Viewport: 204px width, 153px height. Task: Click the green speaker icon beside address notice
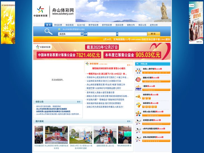(x=59, y=29)
